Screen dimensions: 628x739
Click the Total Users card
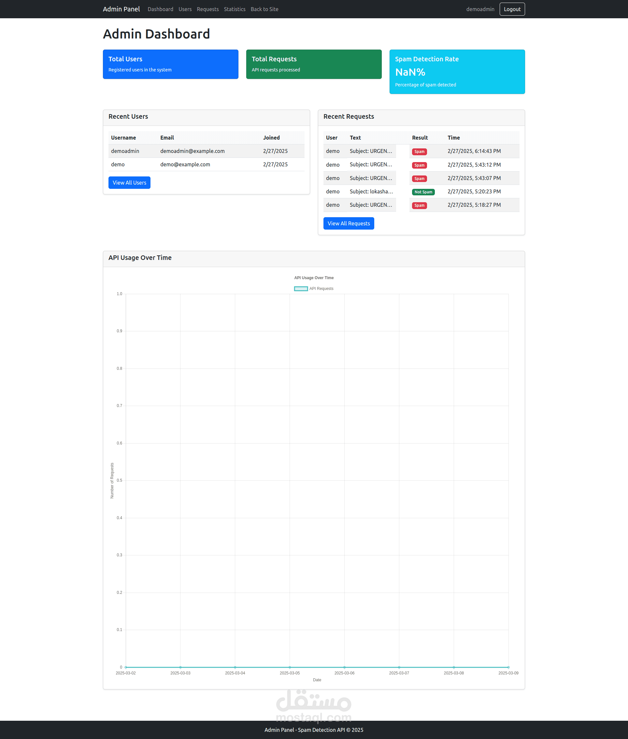[x=171, y=64]
